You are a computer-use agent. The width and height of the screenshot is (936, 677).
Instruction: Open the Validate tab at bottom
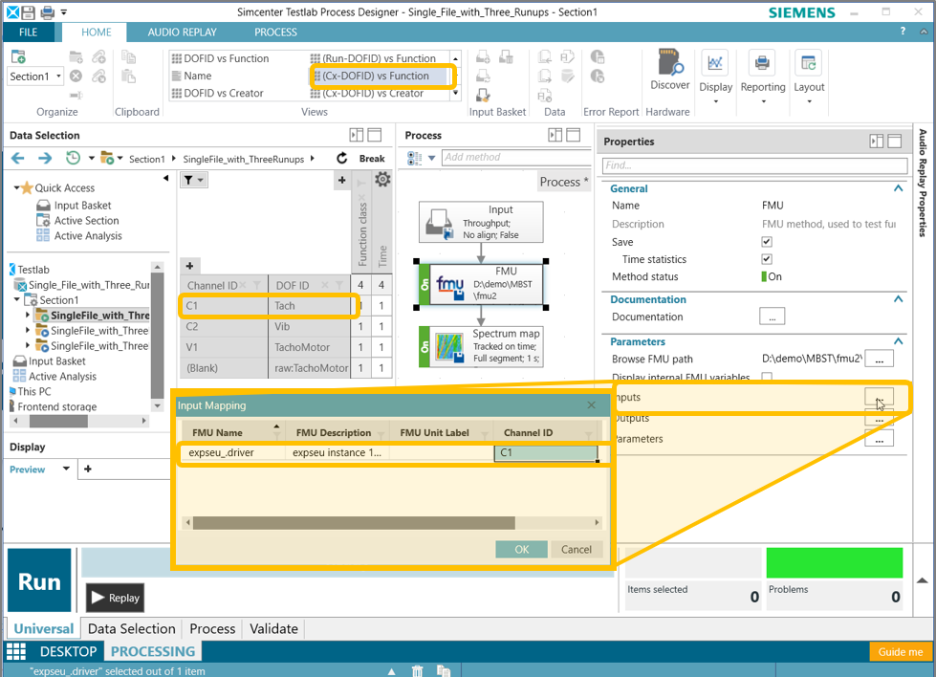[x=273, y=628]
